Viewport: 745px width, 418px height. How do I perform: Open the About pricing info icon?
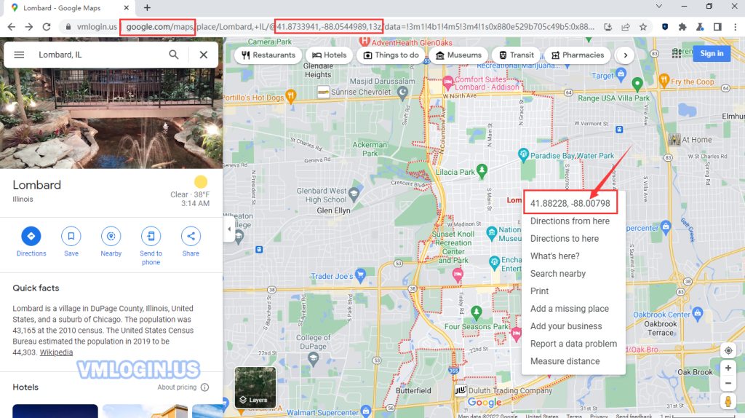pos(204,387)
